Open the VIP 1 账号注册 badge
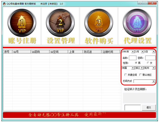This screenshot has height=122, width=161. [22, 26]
